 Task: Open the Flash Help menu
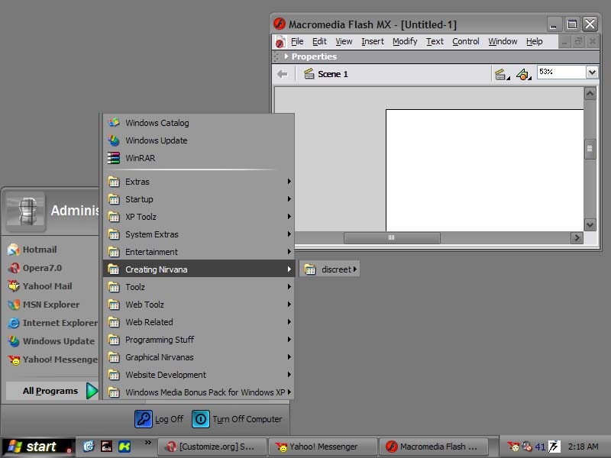coord(534,41)
